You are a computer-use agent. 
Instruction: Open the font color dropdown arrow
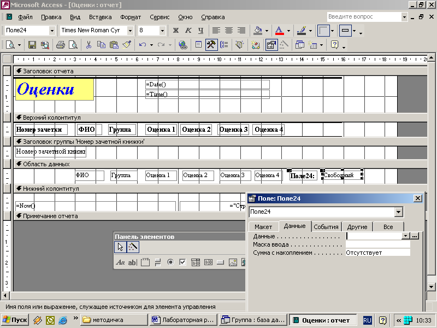pyautogui.click(x=288, y=31)
